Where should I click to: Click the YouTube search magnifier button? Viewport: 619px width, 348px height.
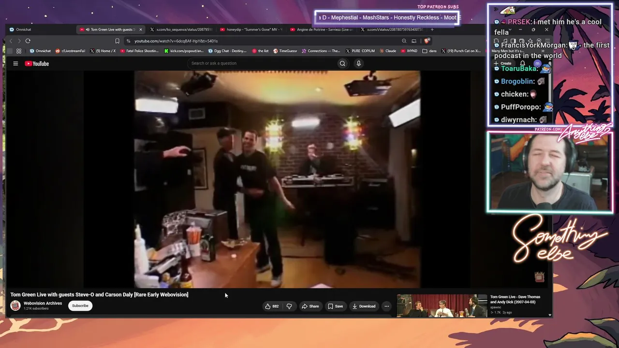click(x=342, y=63)
